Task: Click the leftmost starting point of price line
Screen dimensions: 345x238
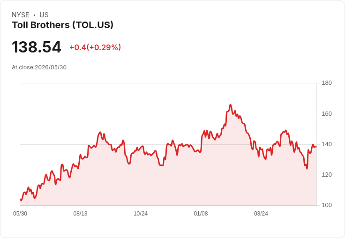Action: (x=21, y=200)
